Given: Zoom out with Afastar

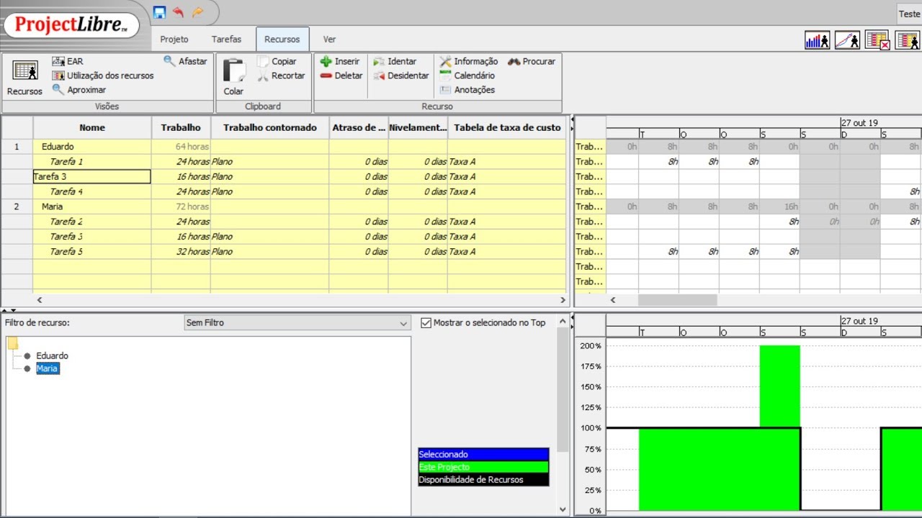Looking at the screenshot, I should point(185,61).
